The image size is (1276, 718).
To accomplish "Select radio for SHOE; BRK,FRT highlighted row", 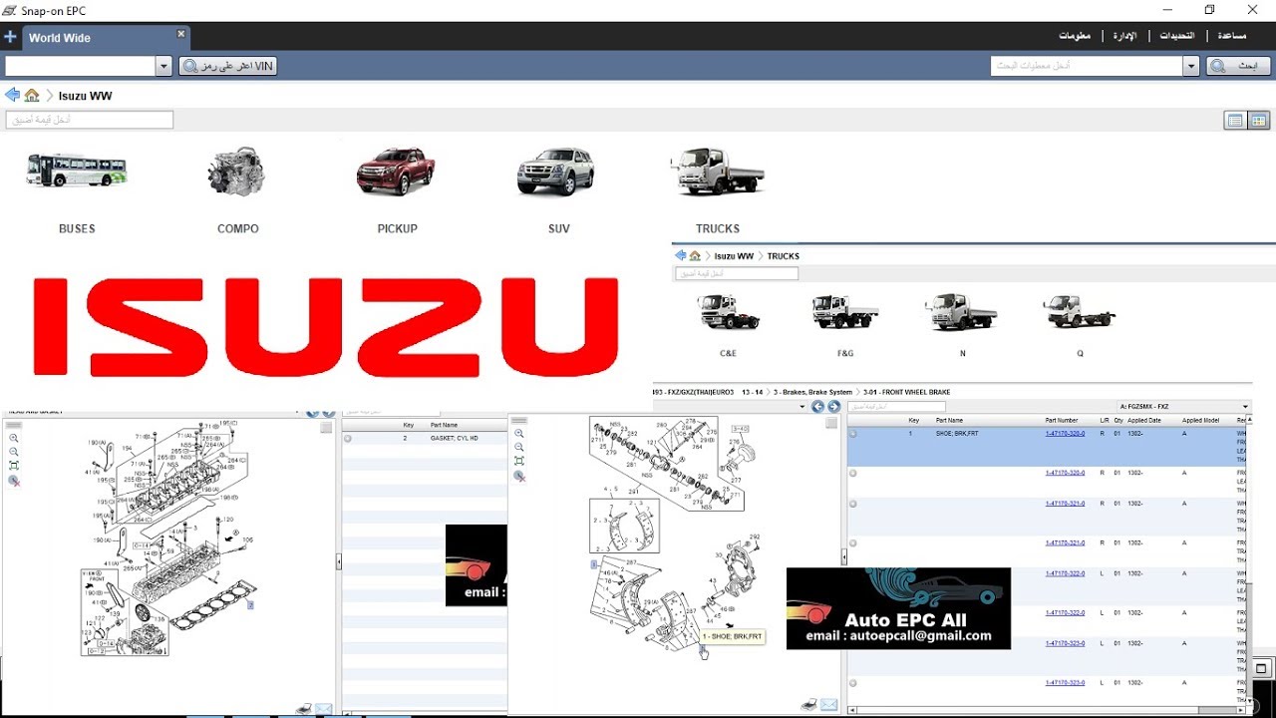I will click(x=853, y=434).
